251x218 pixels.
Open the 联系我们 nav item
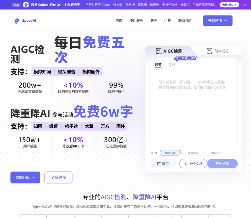[185, 20]
